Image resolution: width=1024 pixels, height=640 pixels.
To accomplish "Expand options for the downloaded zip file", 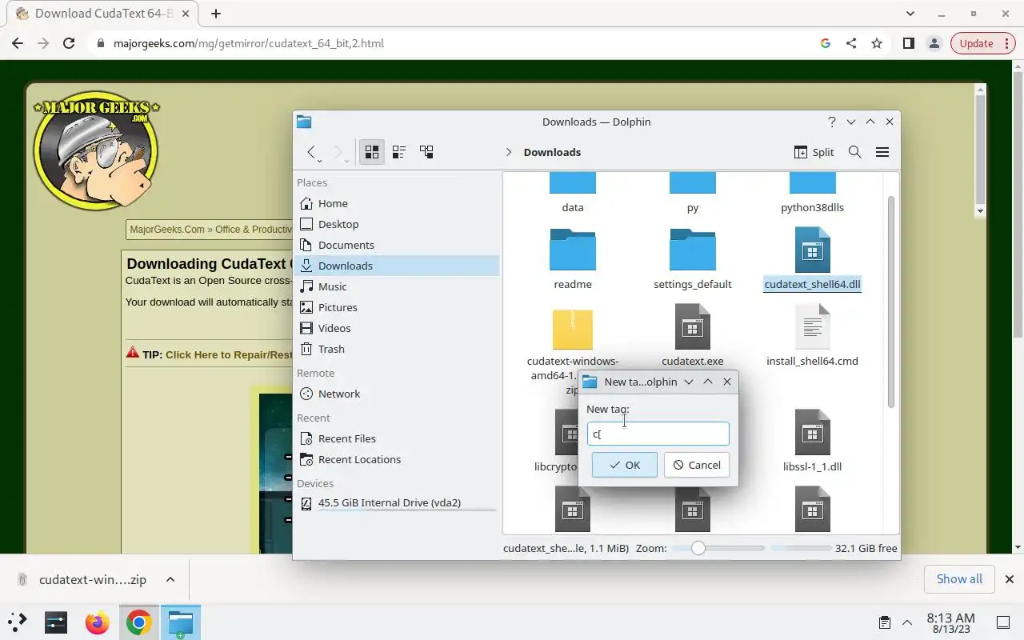I will (x=170, y=579).
